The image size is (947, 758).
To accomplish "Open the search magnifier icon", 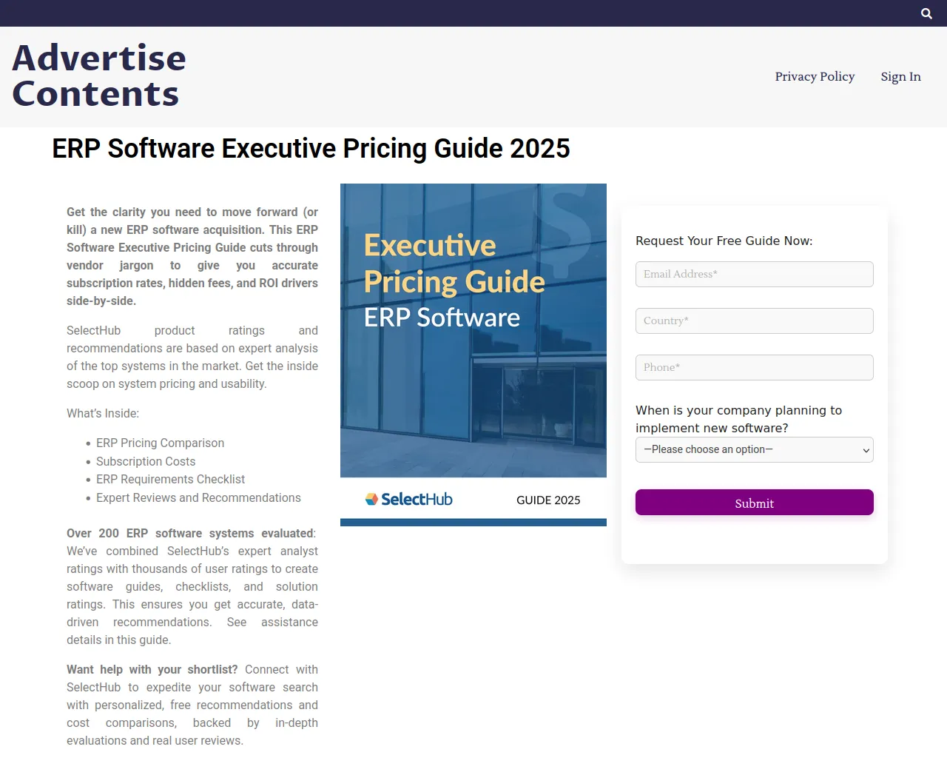I will pos(926,13).
